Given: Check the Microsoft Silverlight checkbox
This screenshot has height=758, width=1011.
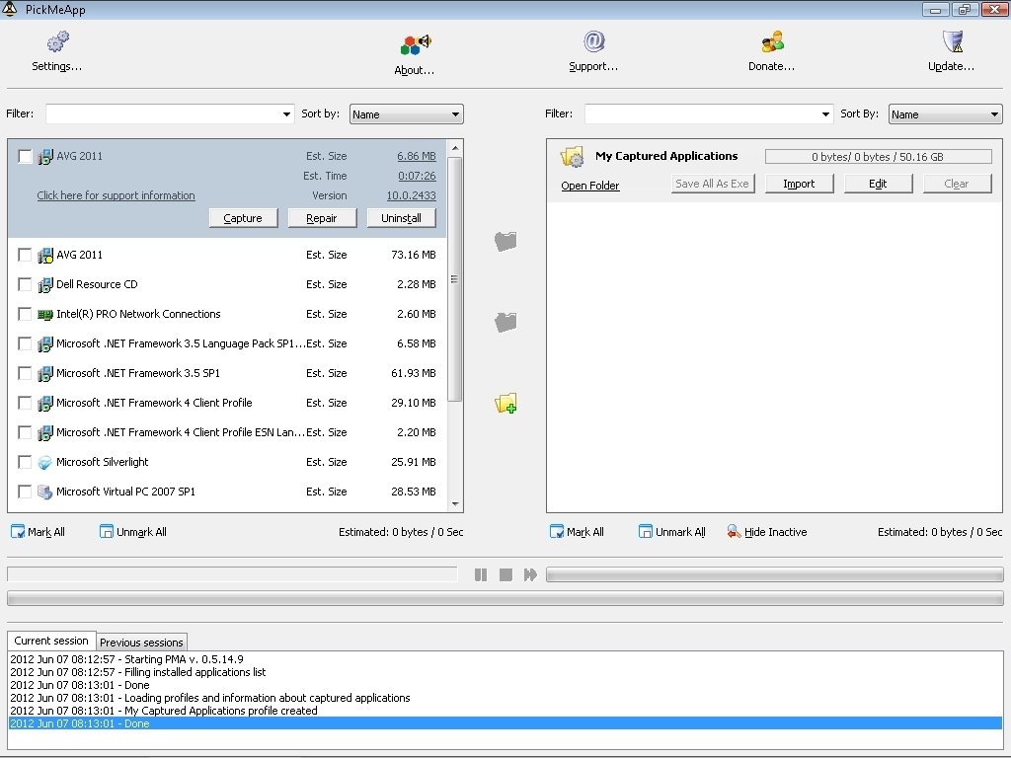Looking at the screenshot, I should pos(25,462).
